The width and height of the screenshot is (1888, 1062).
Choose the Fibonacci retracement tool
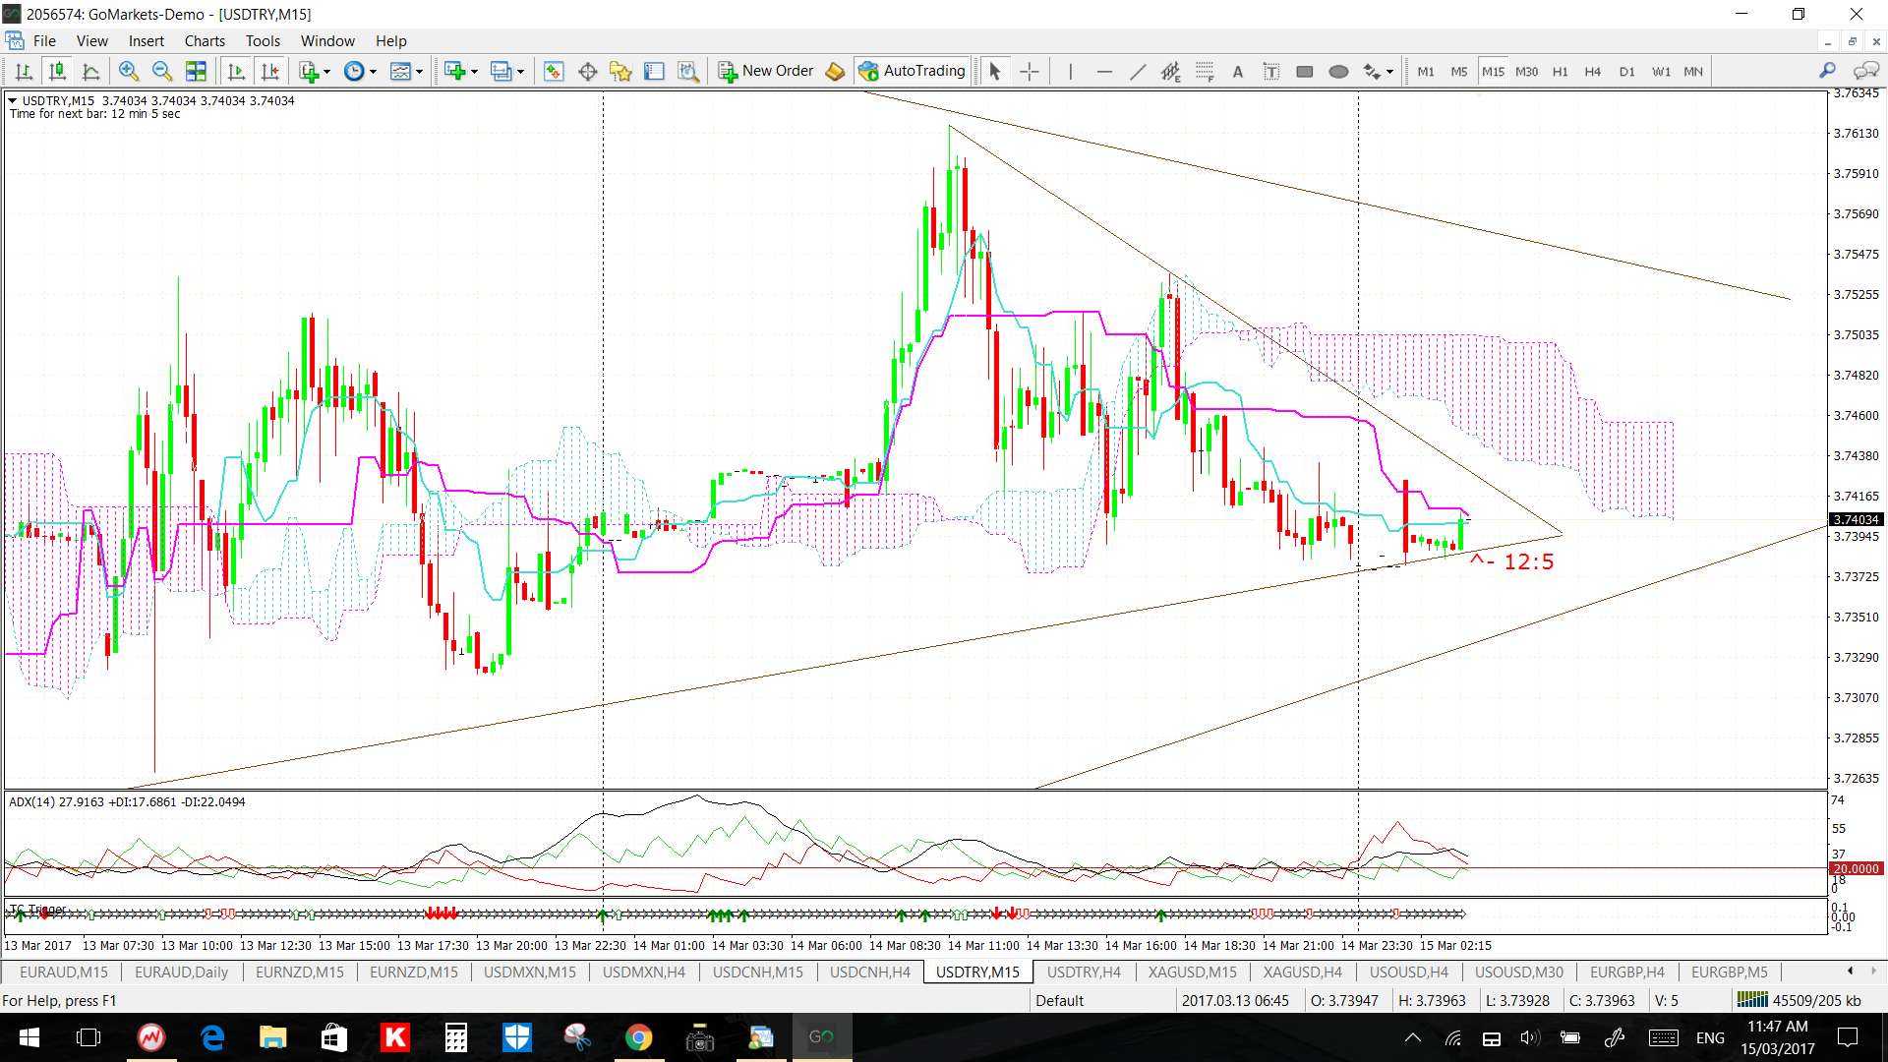pos(1205,71)
